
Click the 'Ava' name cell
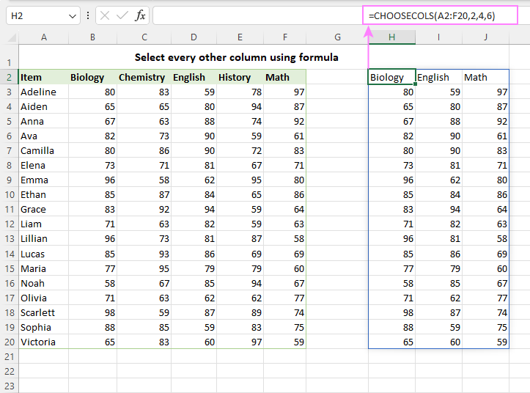(43, 136)
